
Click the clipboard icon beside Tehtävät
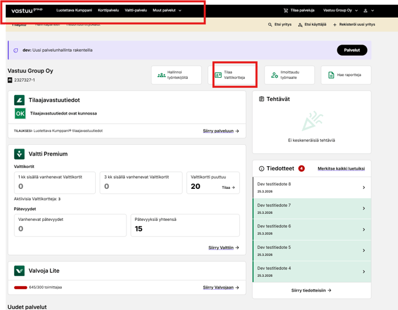click(x=261, y=99)
